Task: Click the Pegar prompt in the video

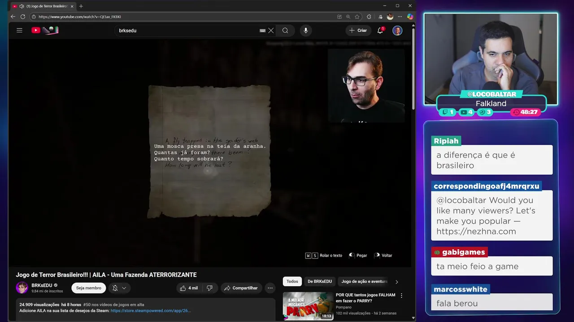Action: click(358, 255)
